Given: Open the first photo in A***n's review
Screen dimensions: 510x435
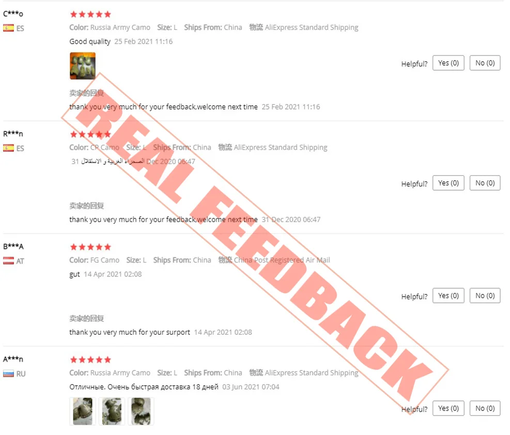Looking at the screenshot, I should (x=83, y=411).
